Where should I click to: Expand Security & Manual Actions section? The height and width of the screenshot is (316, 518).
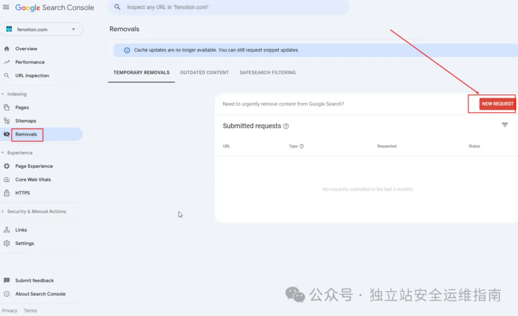(x=3, y=211)
